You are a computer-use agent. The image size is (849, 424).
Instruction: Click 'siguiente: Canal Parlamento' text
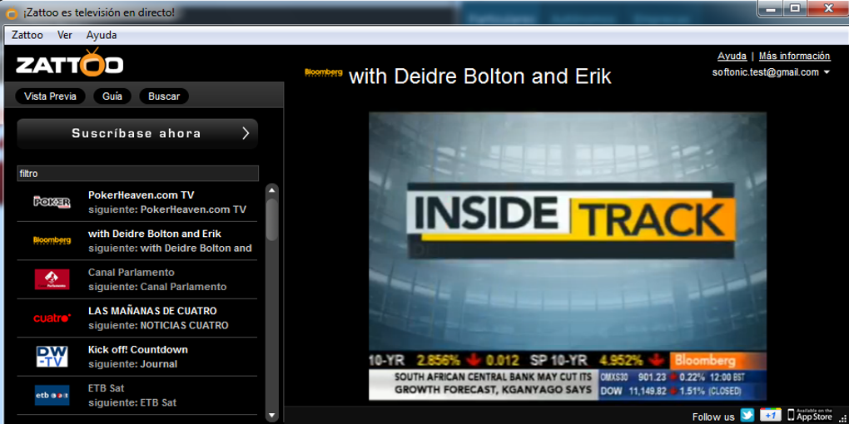(157, 287)
